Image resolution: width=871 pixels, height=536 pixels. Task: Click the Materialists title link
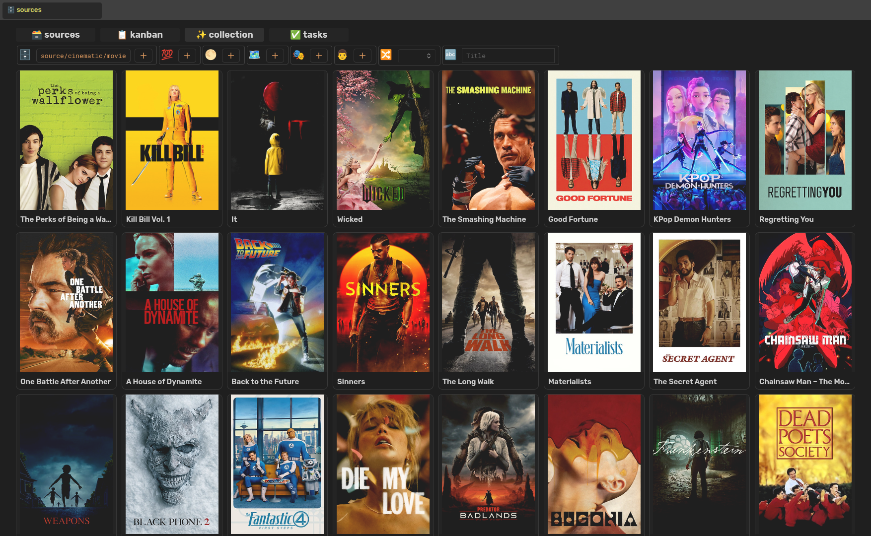pyautogui.click(x=570, y=382)
